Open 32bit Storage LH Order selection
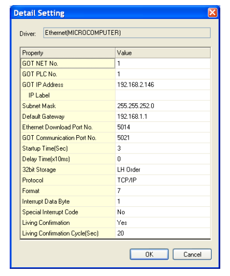This screenshot has width=230, height=276. coord(163,169)
